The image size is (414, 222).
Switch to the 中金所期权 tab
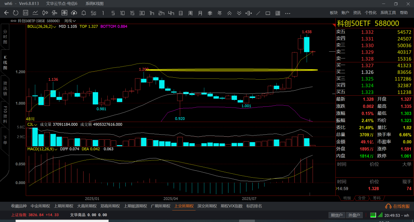pos(40,206)
